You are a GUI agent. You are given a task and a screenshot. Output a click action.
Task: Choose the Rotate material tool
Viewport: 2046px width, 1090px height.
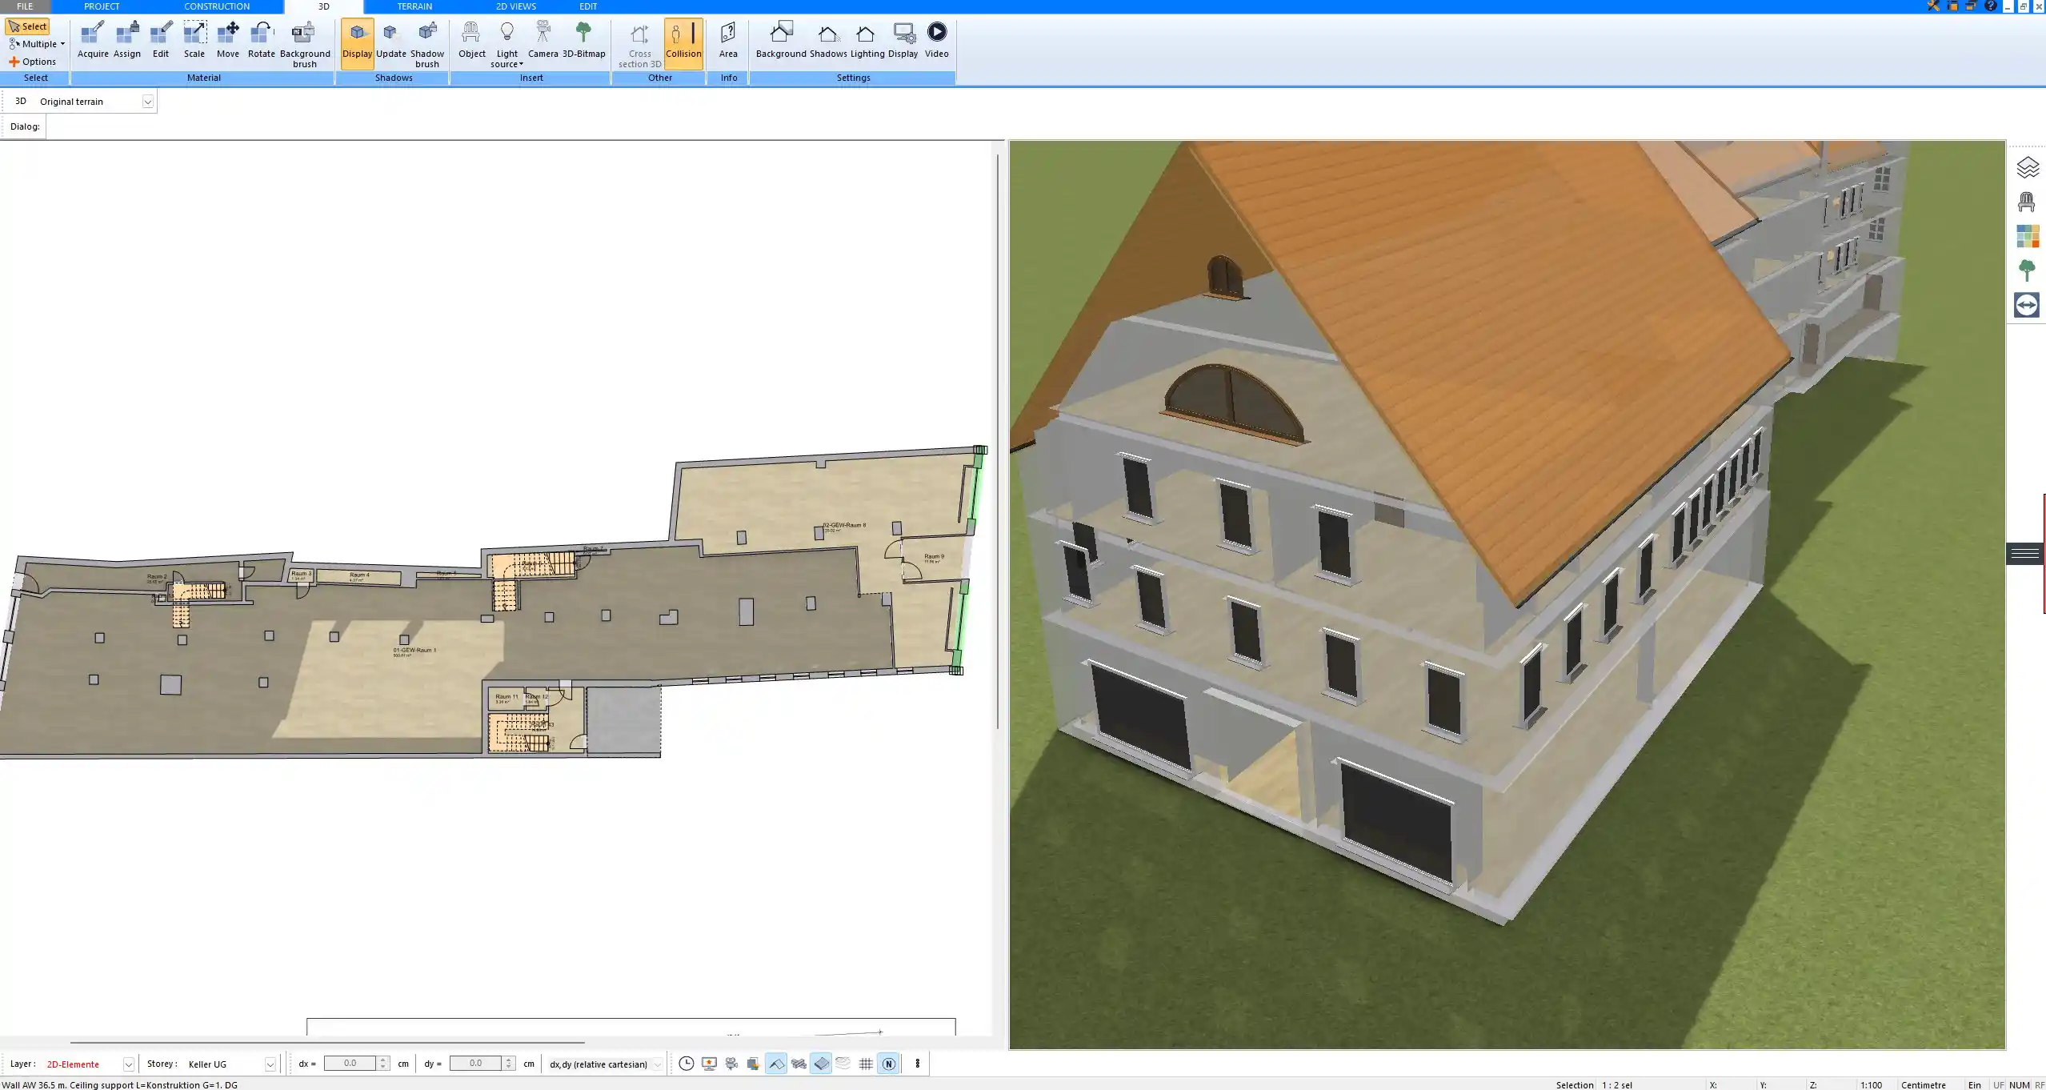point(261,41)
